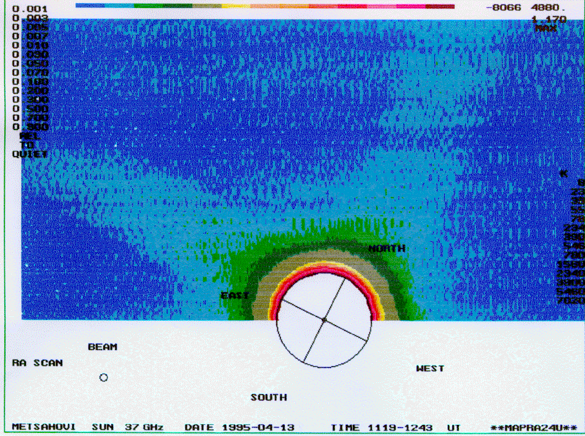Pick the cyan color bar segment
The height and width of the screenshot is (436, 585).
pyautogui.click(x=119, y=6)
